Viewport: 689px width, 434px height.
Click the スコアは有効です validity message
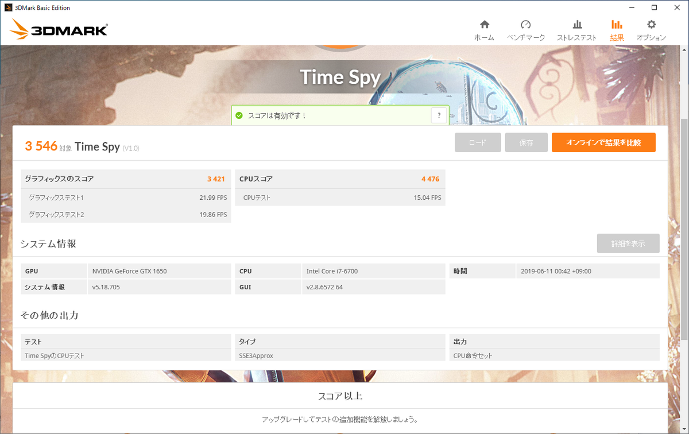point(277,115)
